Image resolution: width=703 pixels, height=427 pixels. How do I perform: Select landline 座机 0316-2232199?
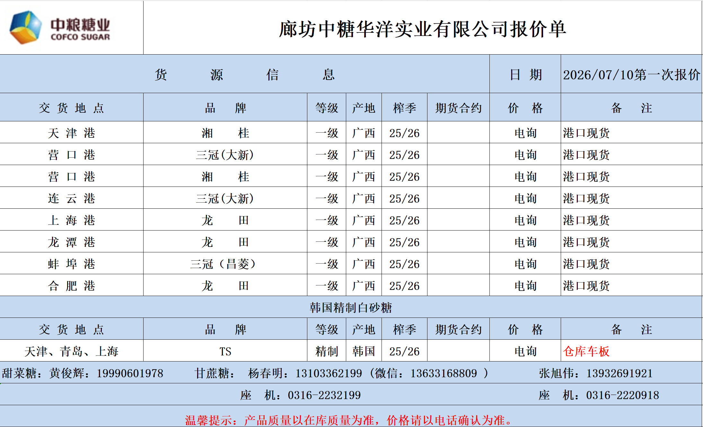coord(301,395)
